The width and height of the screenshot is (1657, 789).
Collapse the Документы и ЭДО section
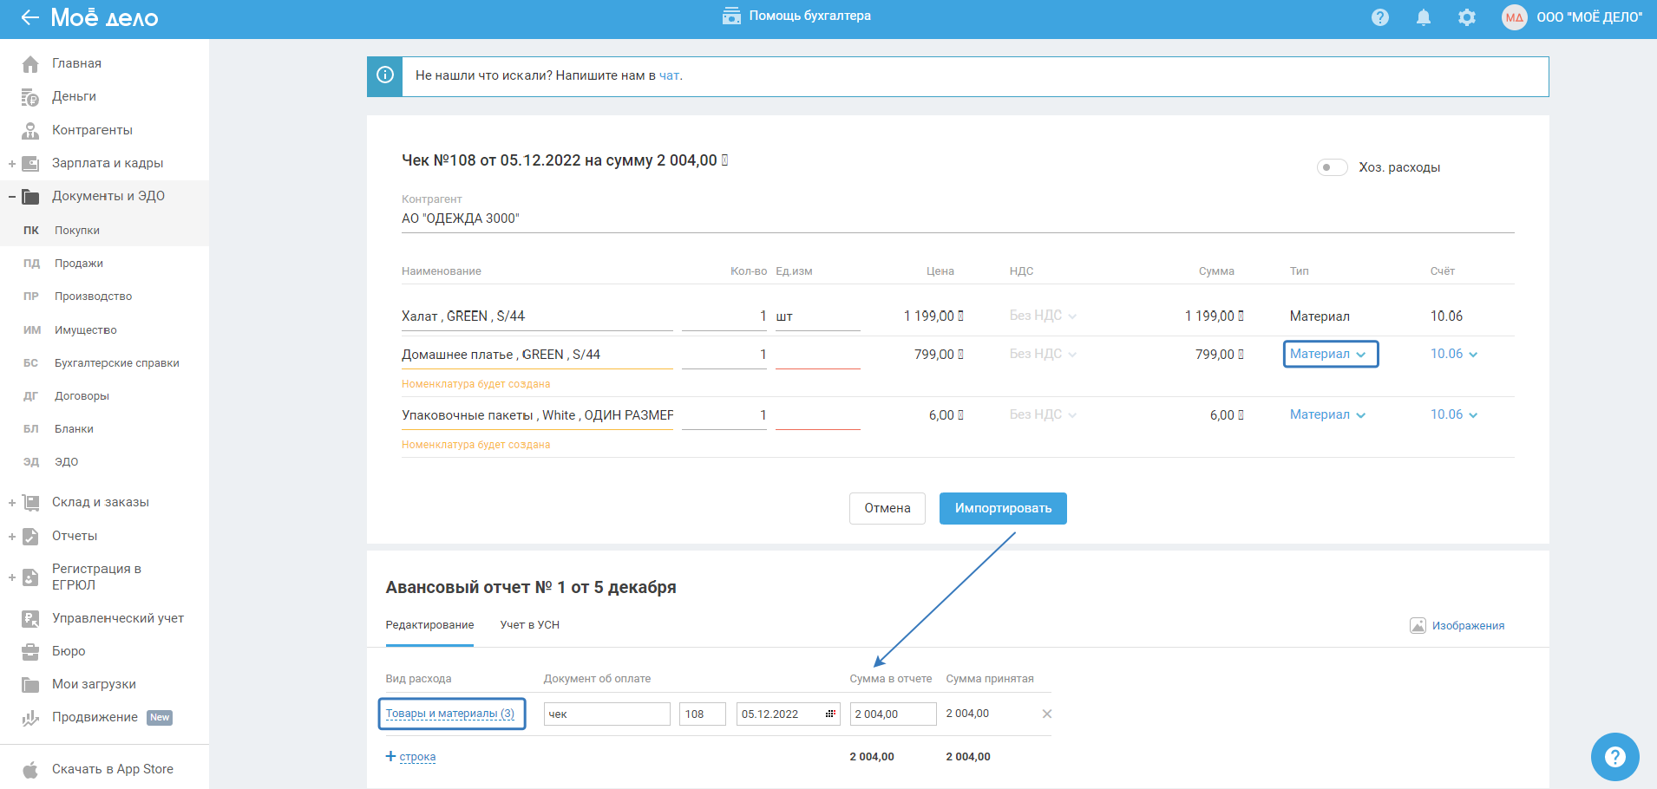(12, 197)
